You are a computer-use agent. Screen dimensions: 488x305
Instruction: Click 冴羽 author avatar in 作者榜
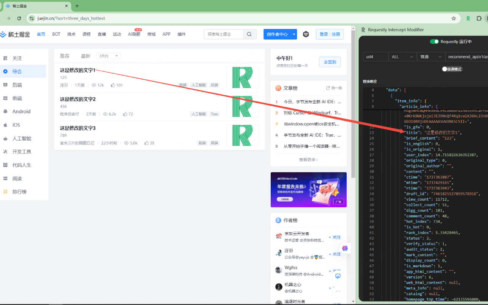coord(279,254)
